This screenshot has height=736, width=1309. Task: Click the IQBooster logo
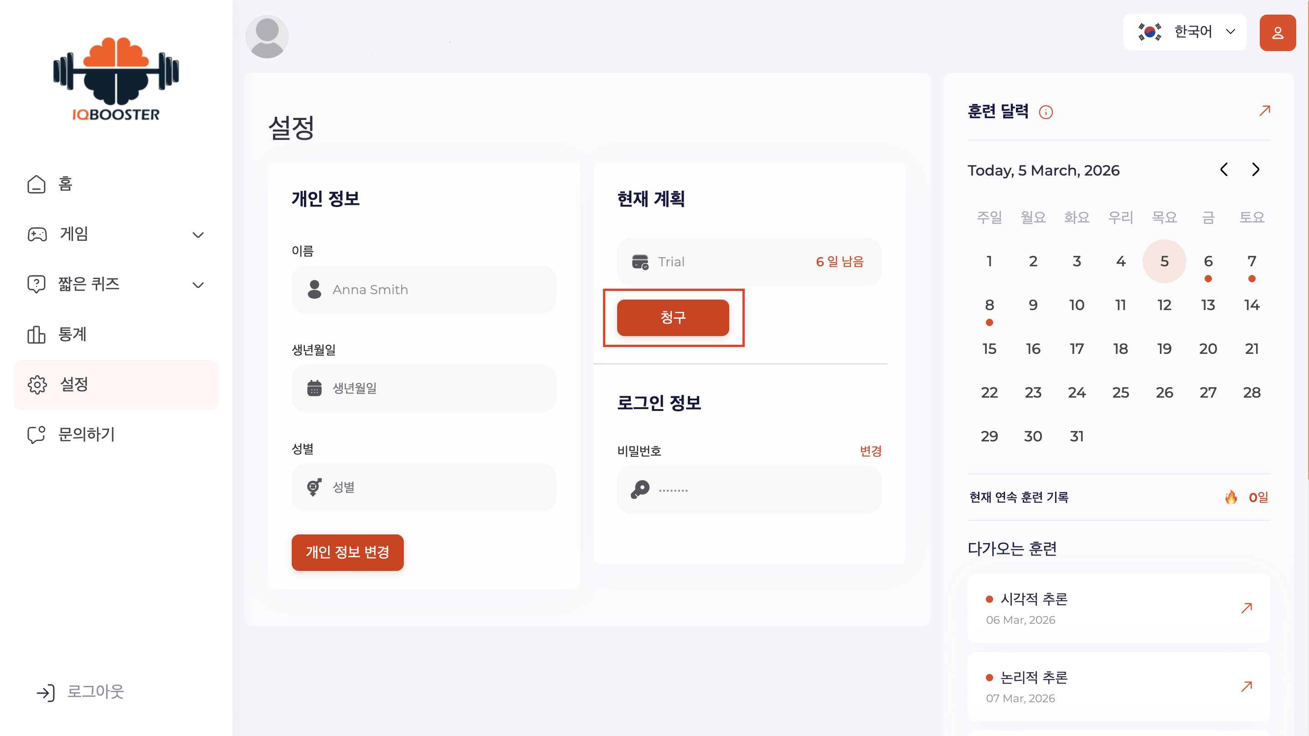click(x=116, y=79)
